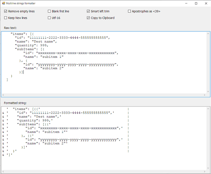The height and width of the screenshot is (174, 211).
Task: Enable Utf-16 checkbox
Action: pyautogui.click(x=49, y=18)
